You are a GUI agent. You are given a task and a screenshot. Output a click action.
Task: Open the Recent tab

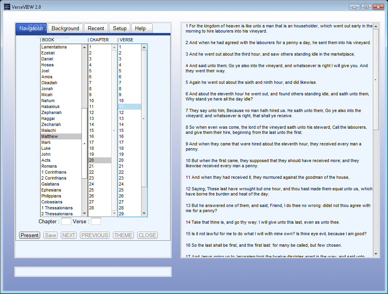[x=96, y=29]
